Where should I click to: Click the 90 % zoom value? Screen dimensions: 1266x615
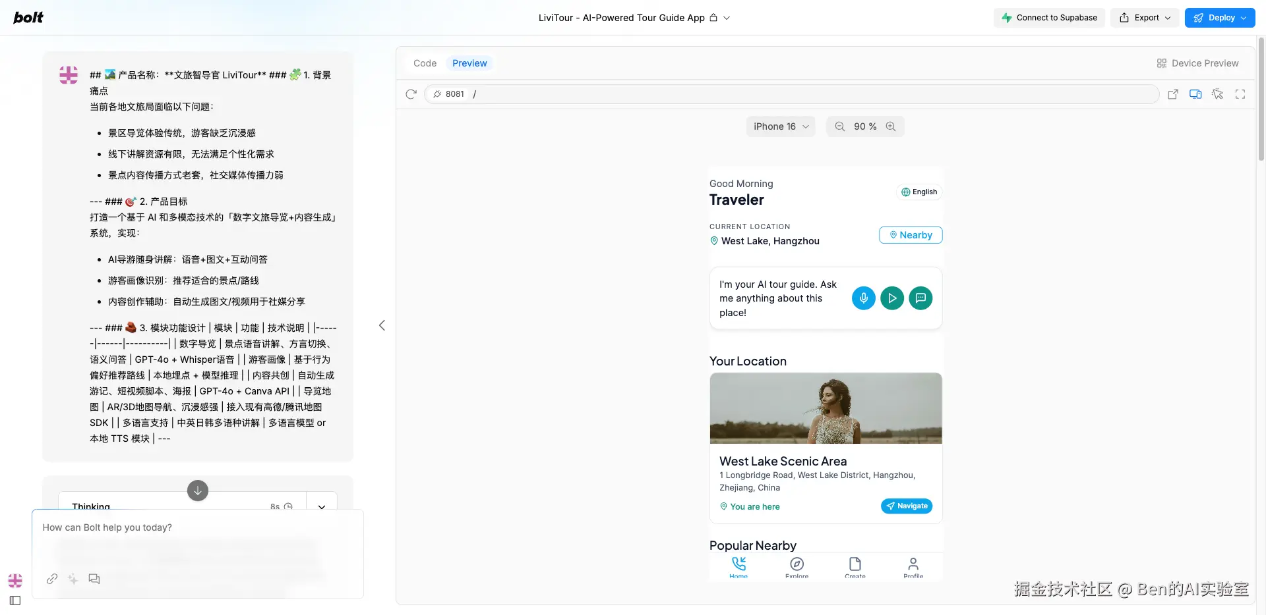coord(865,126)
